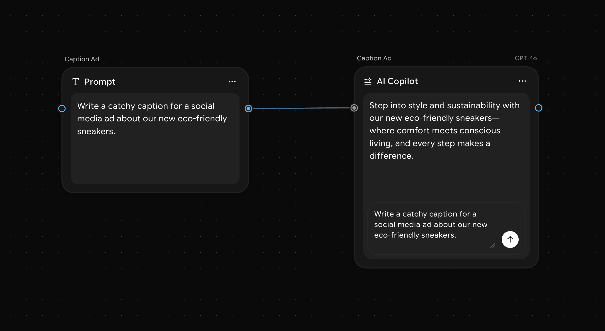The width and height of the screenshot is (605, 331).
Task: Click the Caption Ad label above AI Copilot
Action: click(x=374, y=58)
